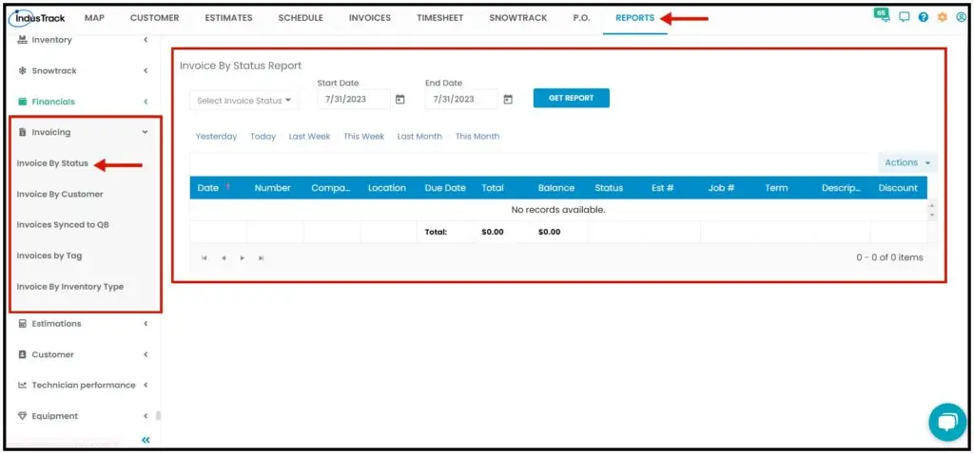The image size is (974, 454).
Task: Select the Today date shortcut
Action: pos(263,137)
